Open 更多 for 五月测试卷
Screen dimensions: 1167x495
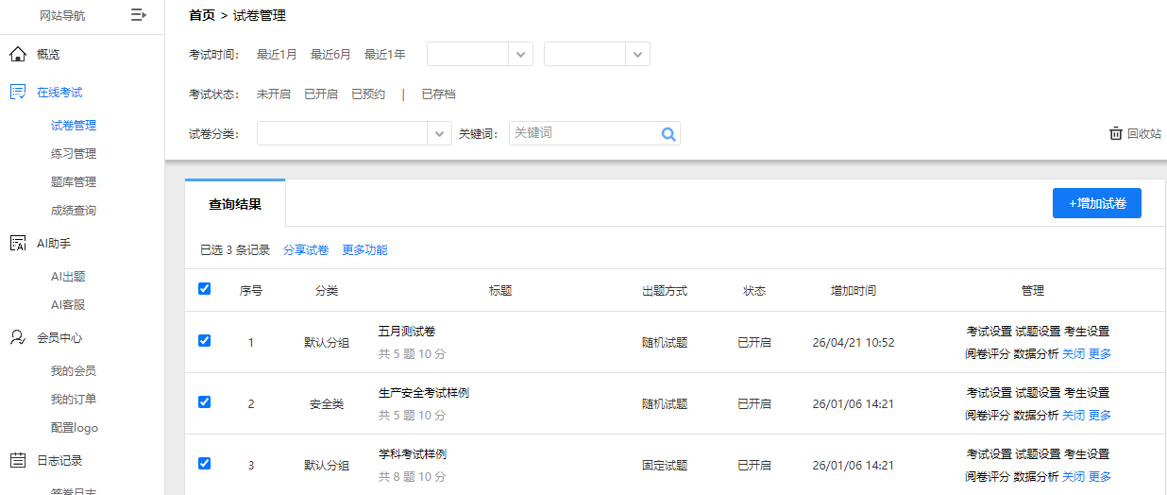pos(1100,354)
